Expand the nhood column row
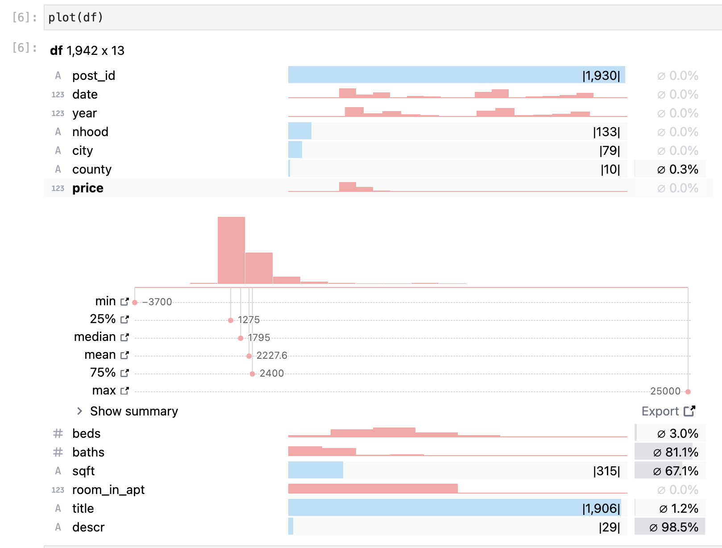Image resolution: width=722 pixels, height=548 pixels. coord(91,132)
